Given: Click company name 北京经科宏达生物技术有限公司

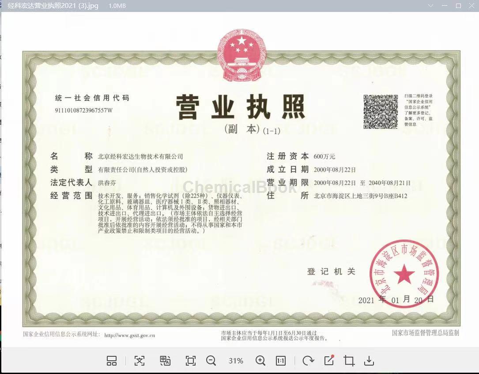Looking at the screenshot, I should click(x=140, y=156).
